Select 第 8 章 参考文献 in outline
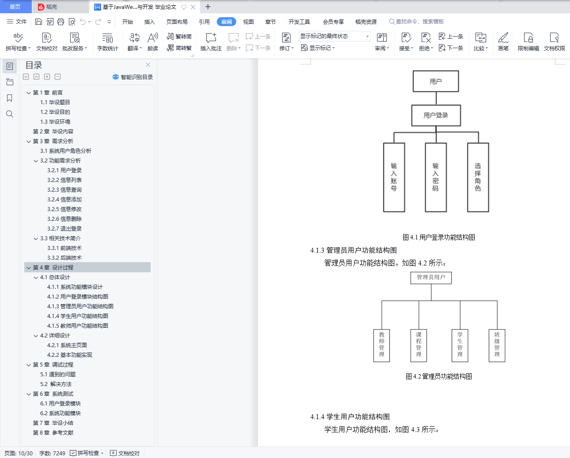 pyautogui.click(x=53, y=433)
